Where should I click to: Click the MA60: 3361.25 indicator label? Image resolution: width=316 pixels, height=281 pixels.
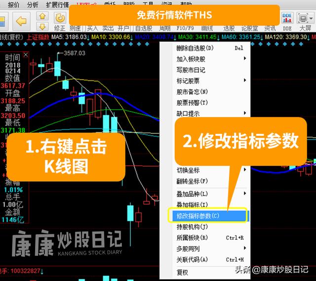(241, 37)
